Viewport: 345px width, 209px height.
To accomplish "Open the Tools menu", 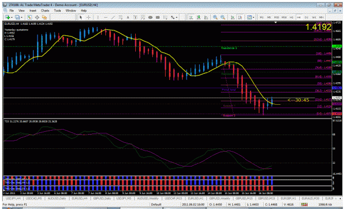I will (x=57, y=10).
